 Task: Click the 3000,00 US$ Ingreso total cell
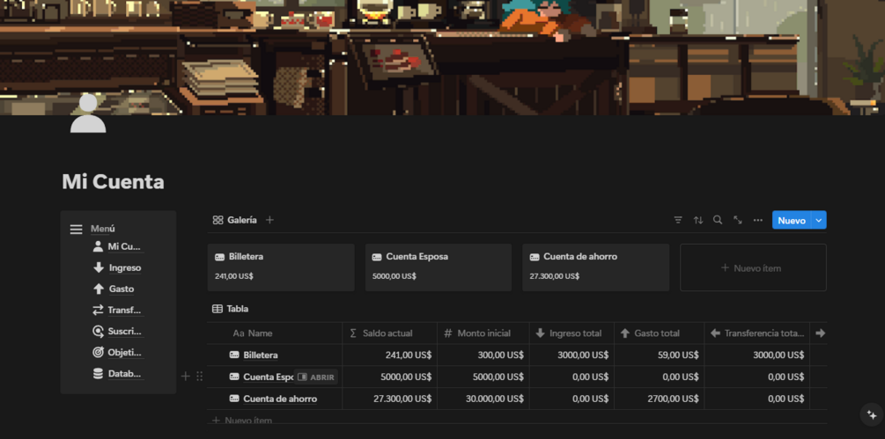pyautogui.click(x=572, y=355)
